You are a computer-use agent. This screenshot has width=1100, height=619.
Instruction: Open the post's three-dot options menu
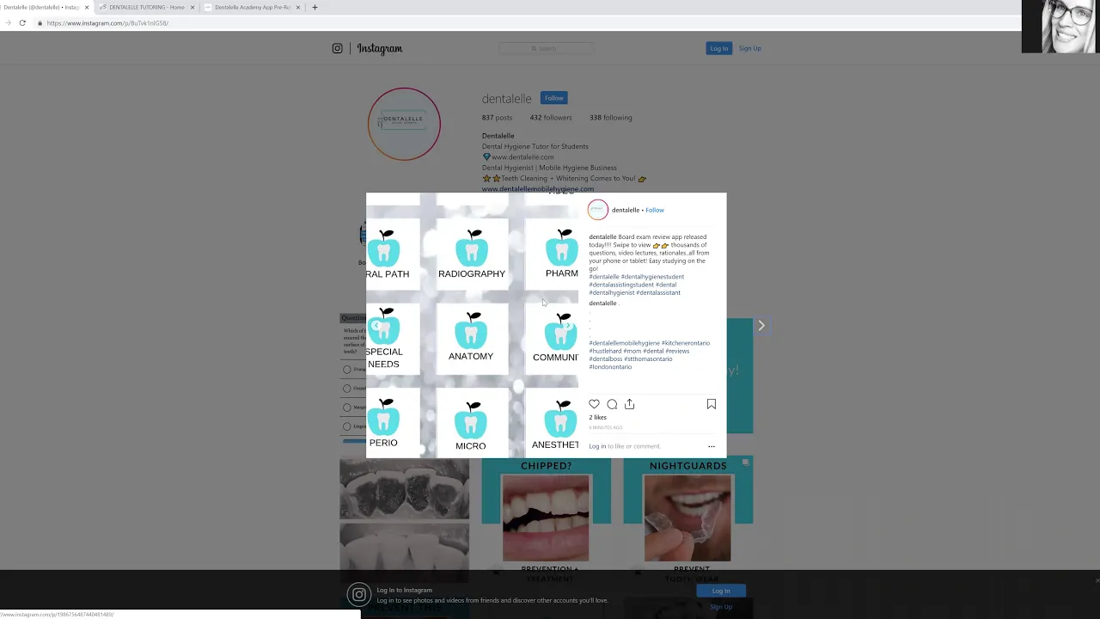(711, 446)
